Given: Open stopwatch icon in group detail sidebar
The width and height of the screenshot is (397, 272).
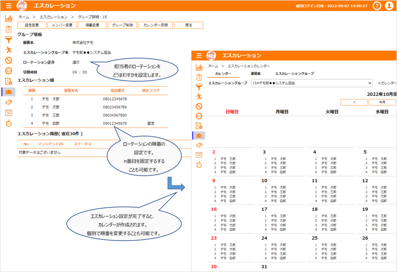Looking at the screenshot, I should [x=9, y=123].
